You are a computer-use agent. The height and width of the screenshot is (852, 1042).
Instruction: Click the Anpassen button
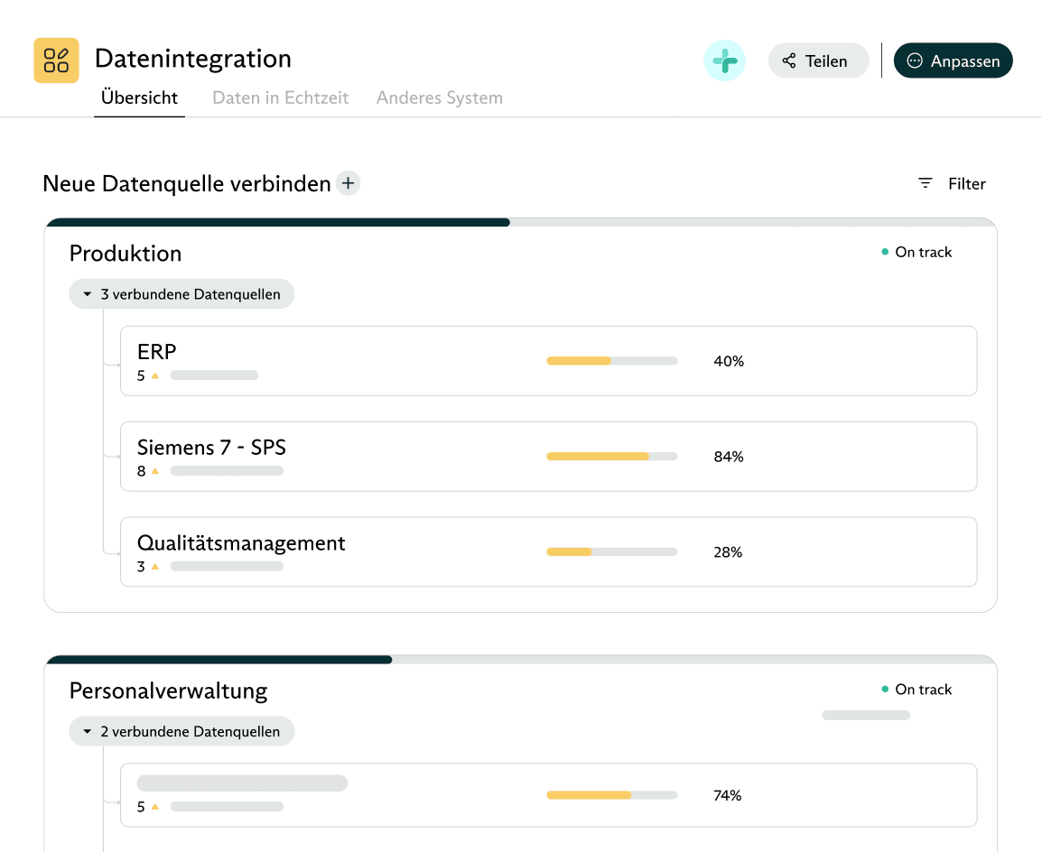click(x=953, y=61)
